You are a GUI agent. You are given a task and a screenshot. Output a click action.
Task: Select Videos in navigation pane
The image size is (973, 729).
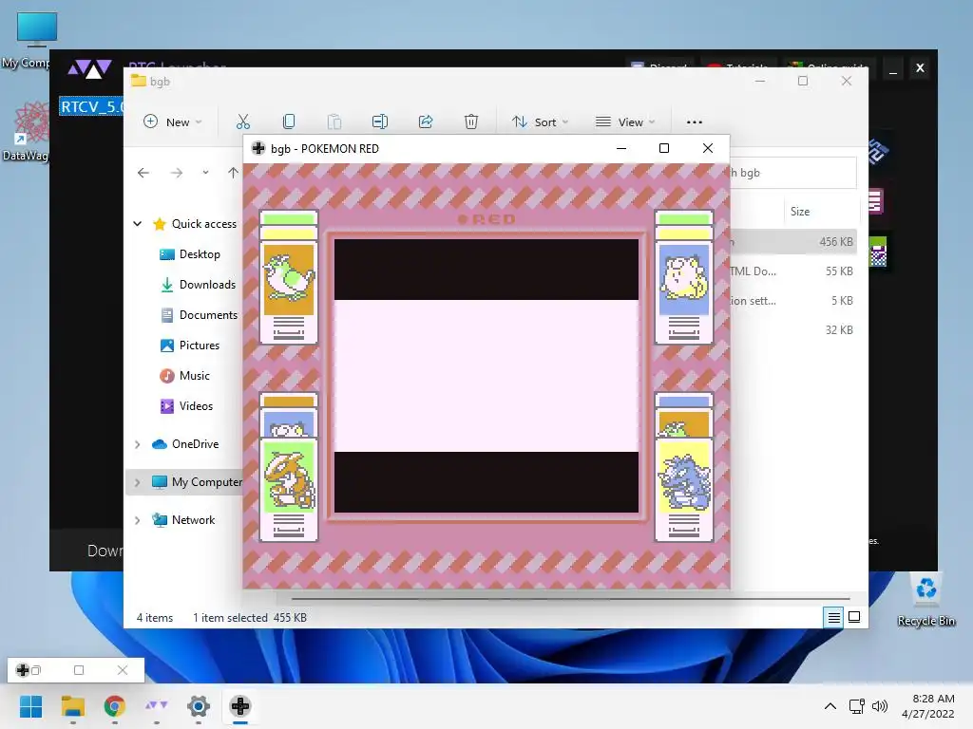[186, 406]
